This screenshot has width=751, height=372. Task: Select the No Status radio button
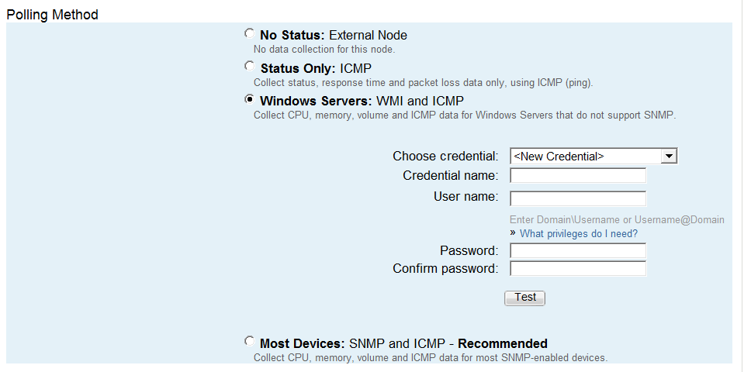[248, 34]
